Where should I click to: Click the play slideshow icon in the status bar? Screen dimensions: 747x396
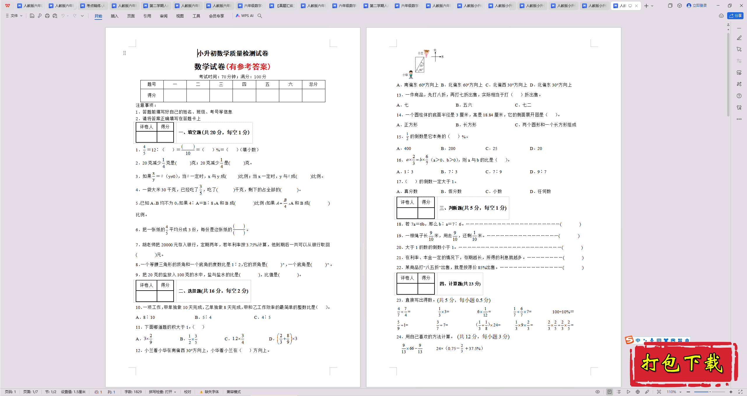point(628,392)
